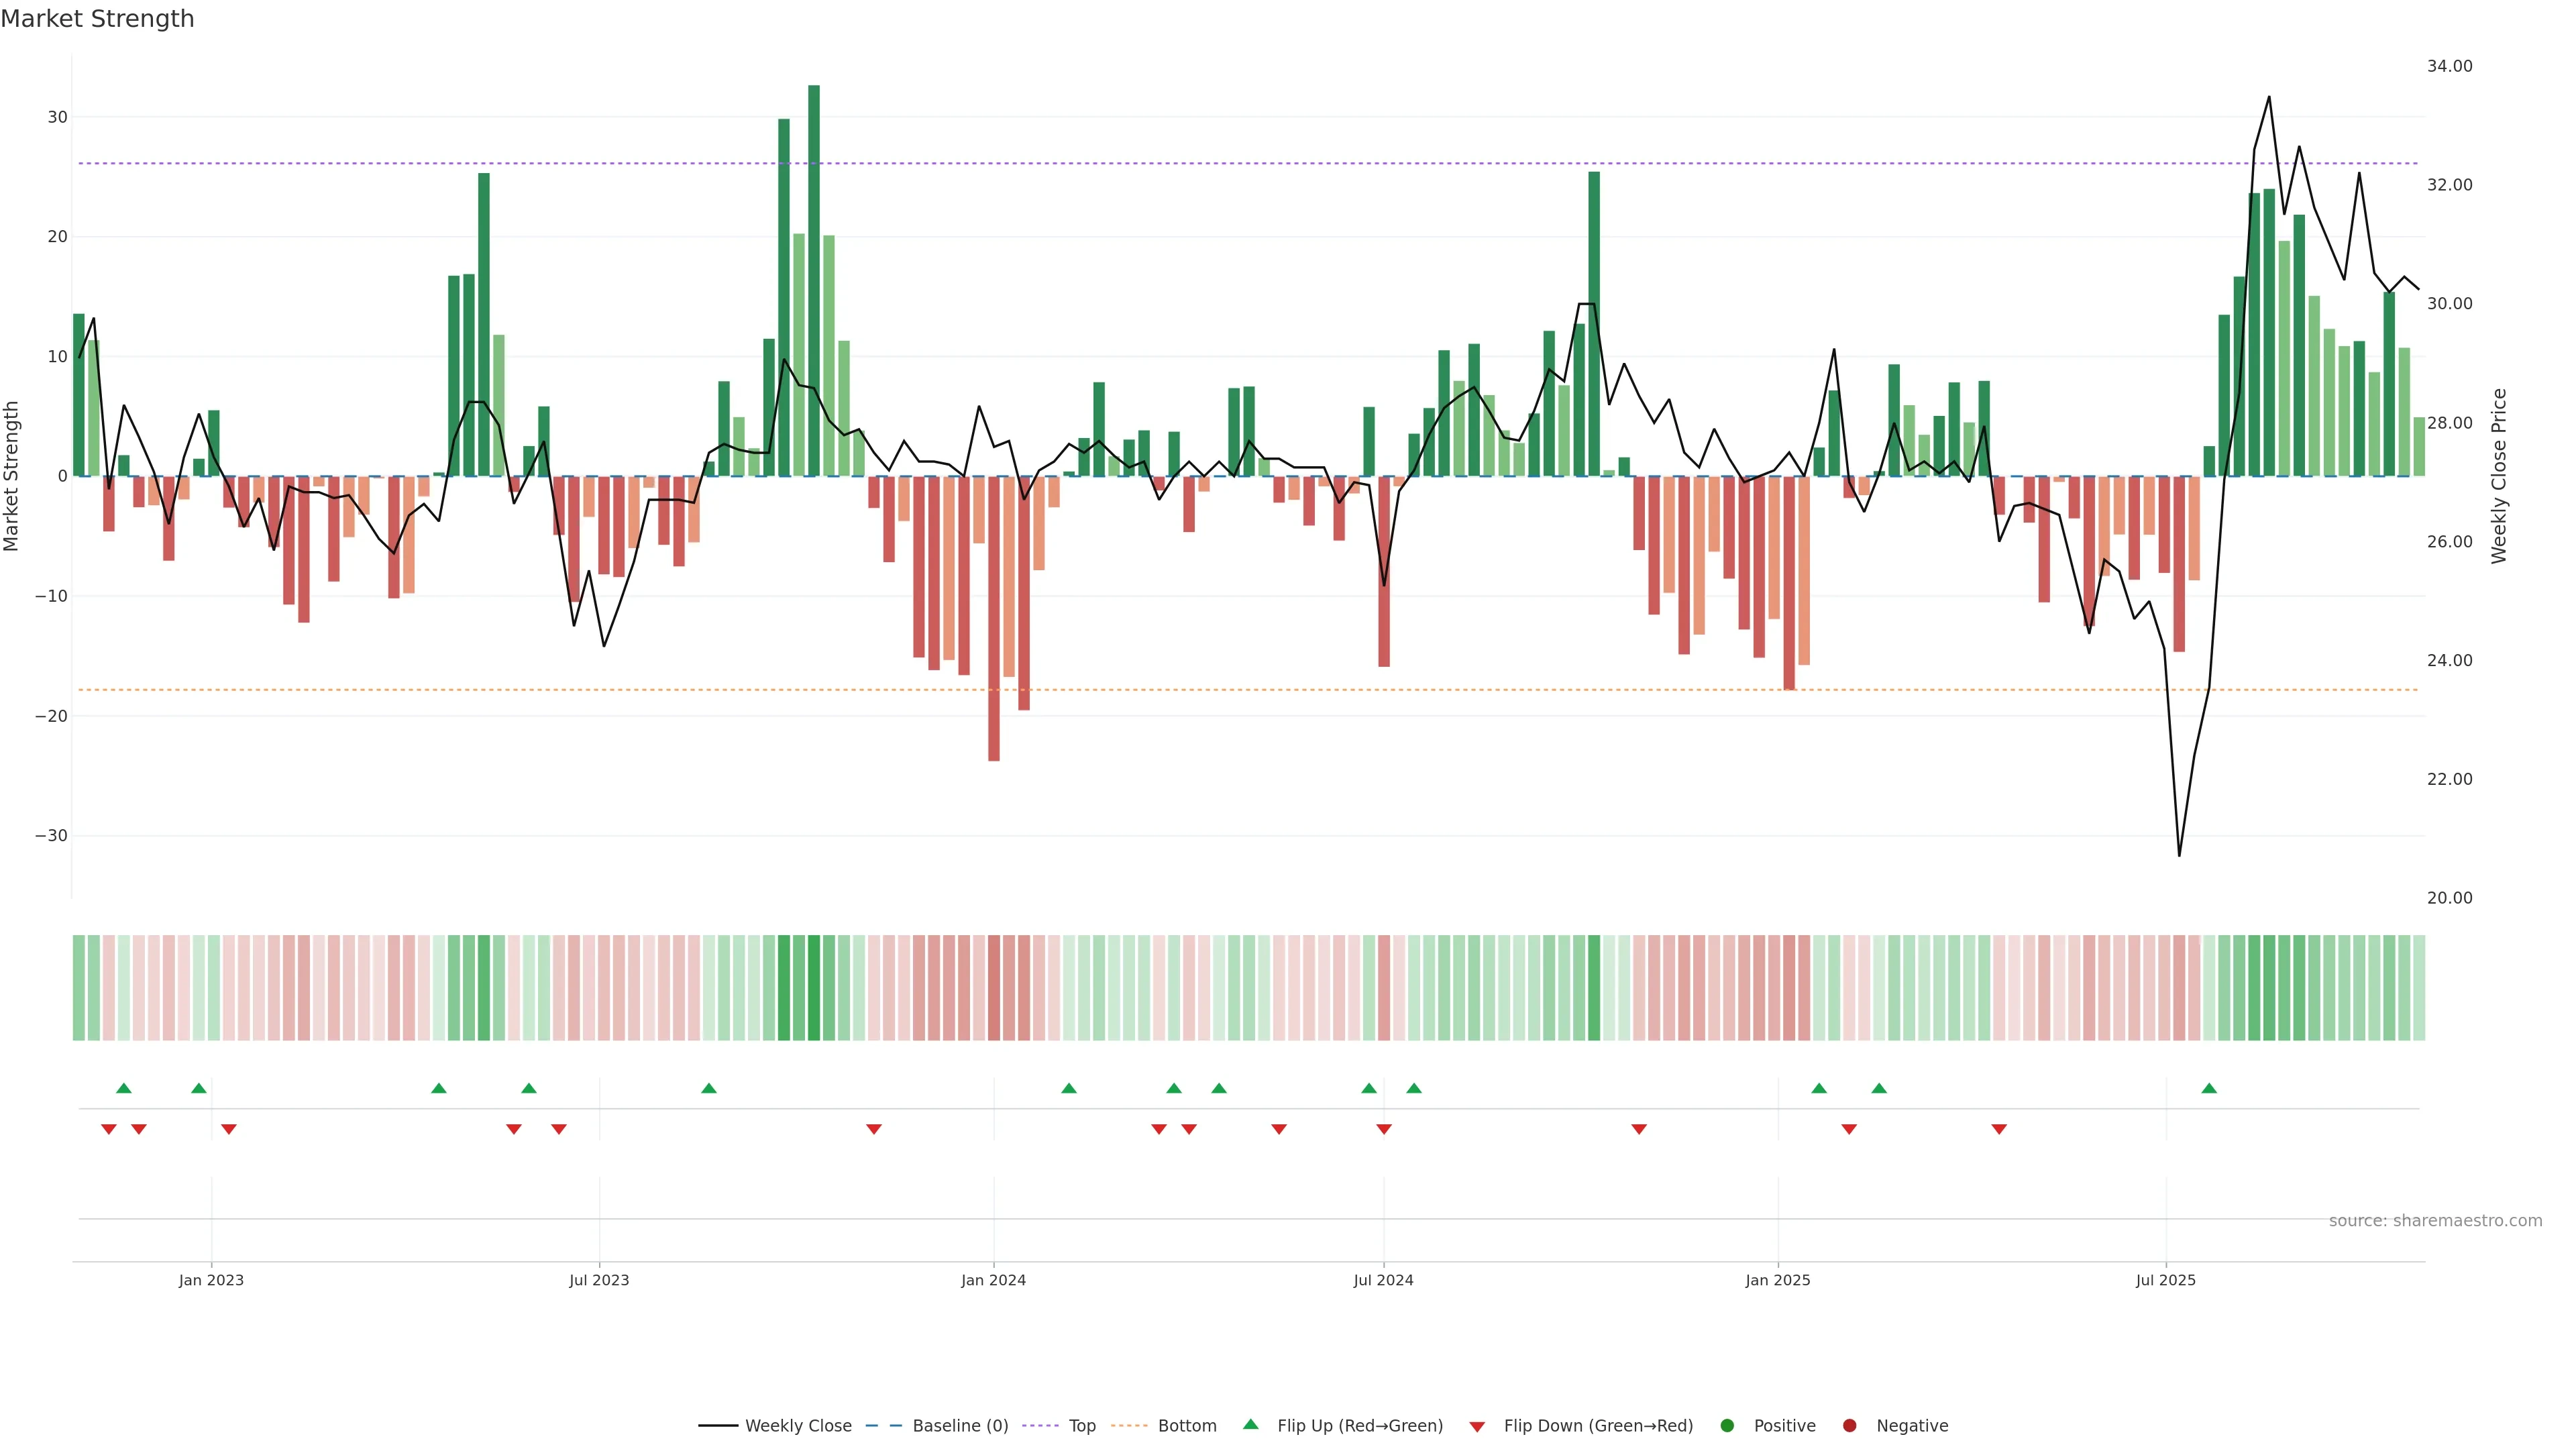Click the Jan 2023 x-axis label

pos(211,1280)
